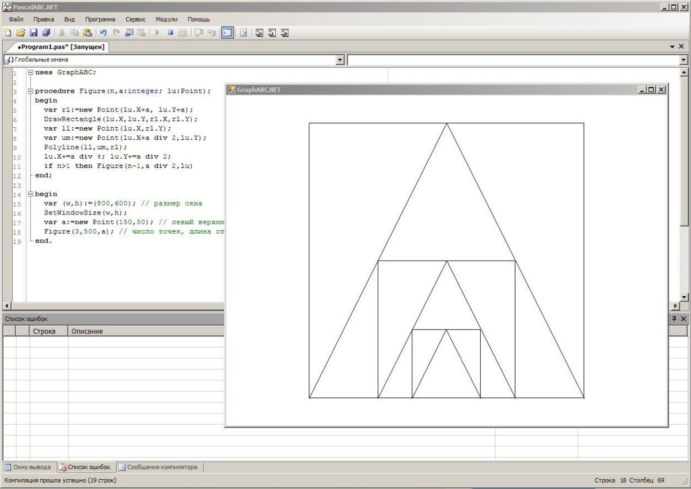This screenshot has height=489, width=691.
Task: Open the document tab list dropdown arrow
Action: pyautogui.click(x=673, y=47)
